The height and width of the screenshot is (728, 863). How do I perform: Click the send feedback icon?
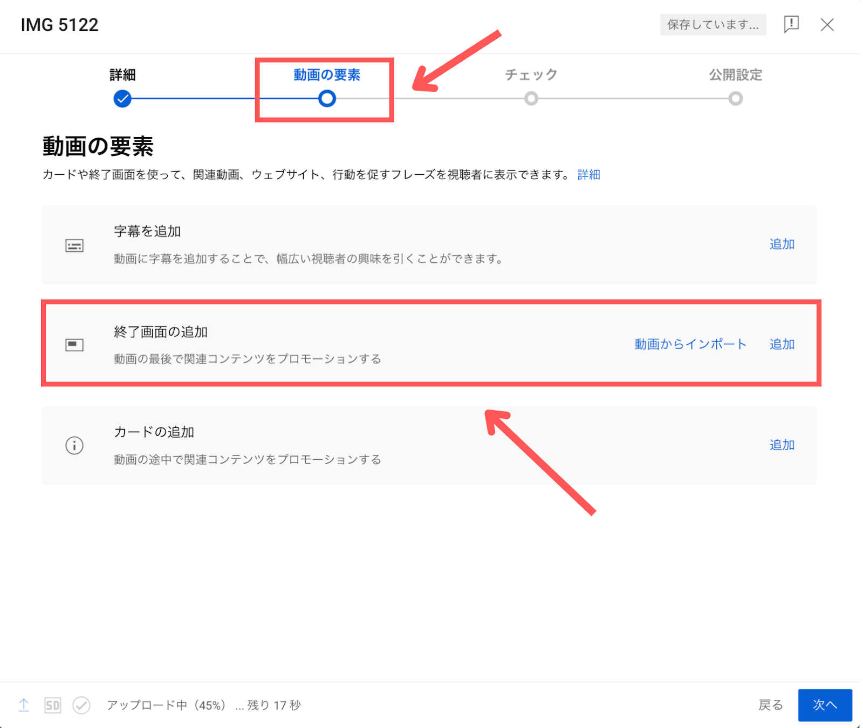[791, 24]
